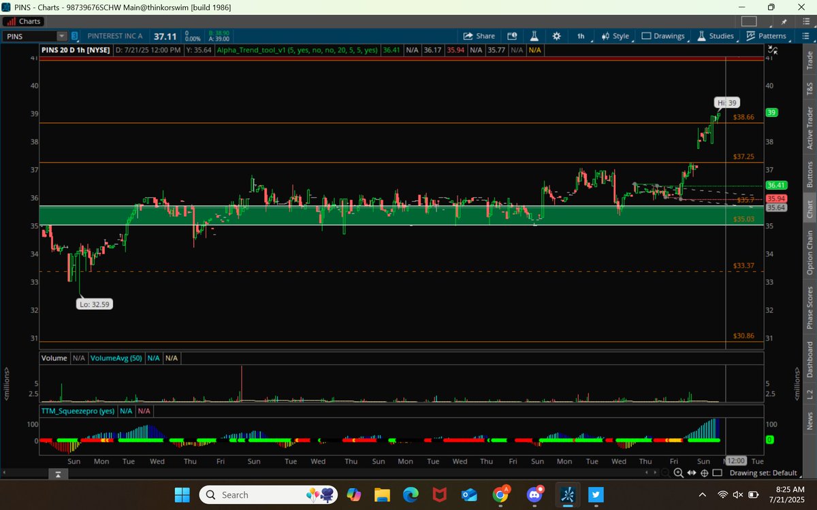
Task: Click the chart alert calendar icon
Action: (513, 36)
